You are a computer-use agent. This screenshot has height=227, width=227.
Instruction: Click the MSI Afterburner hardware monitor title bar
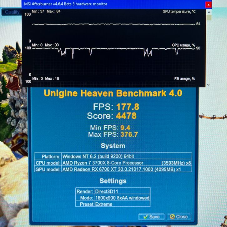click(94, 4)
